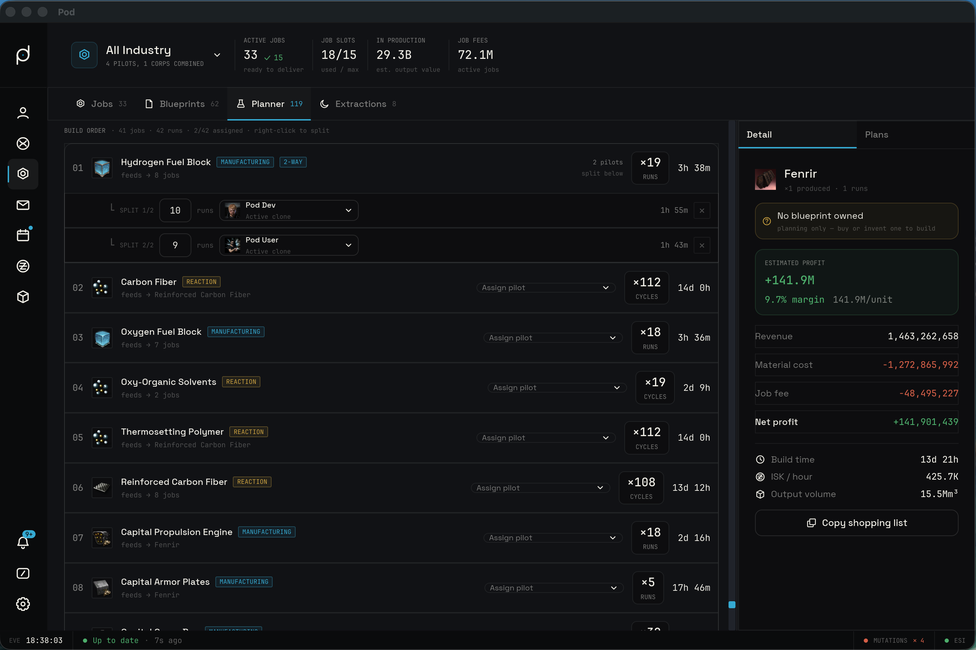Open Assign pilot dropdown for Capital Armor Plates
Viewport: 976px width, 650px height.
pos(554,588)
